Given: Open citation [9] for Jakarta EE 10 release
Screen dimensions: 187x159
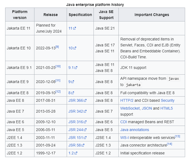Looking at the screenshot, I should [x=57, y=47].
